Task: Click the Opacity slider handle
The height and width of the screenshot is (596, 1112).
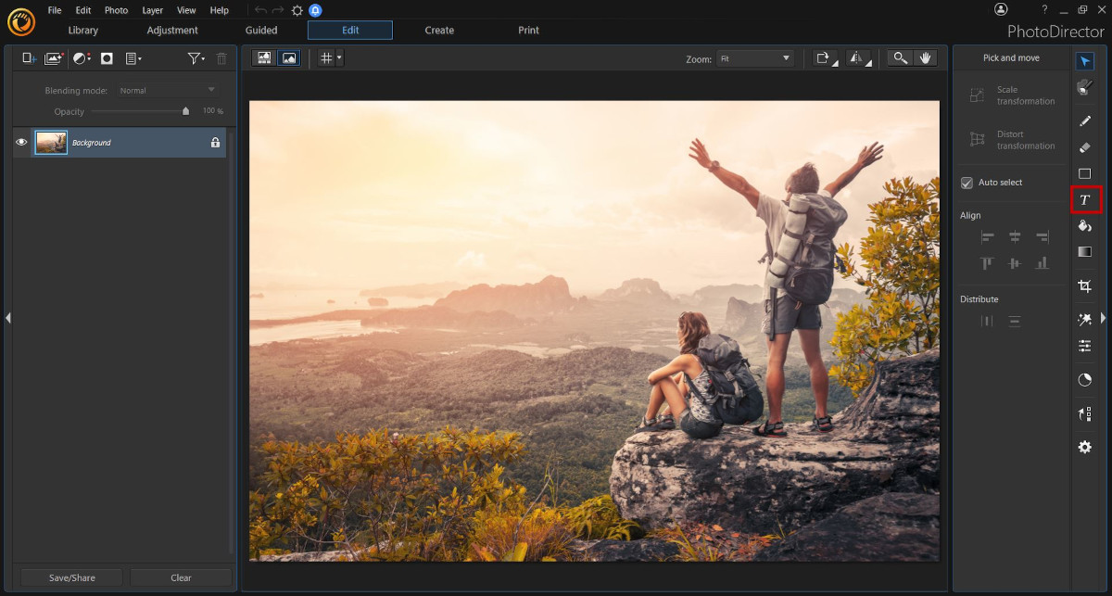Action: [185, 110]
